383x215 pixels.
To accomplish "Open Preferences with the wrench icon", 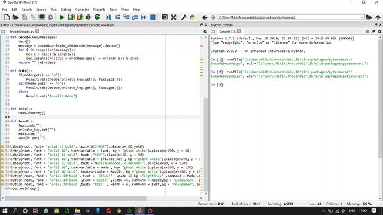I will click(184, 17).
